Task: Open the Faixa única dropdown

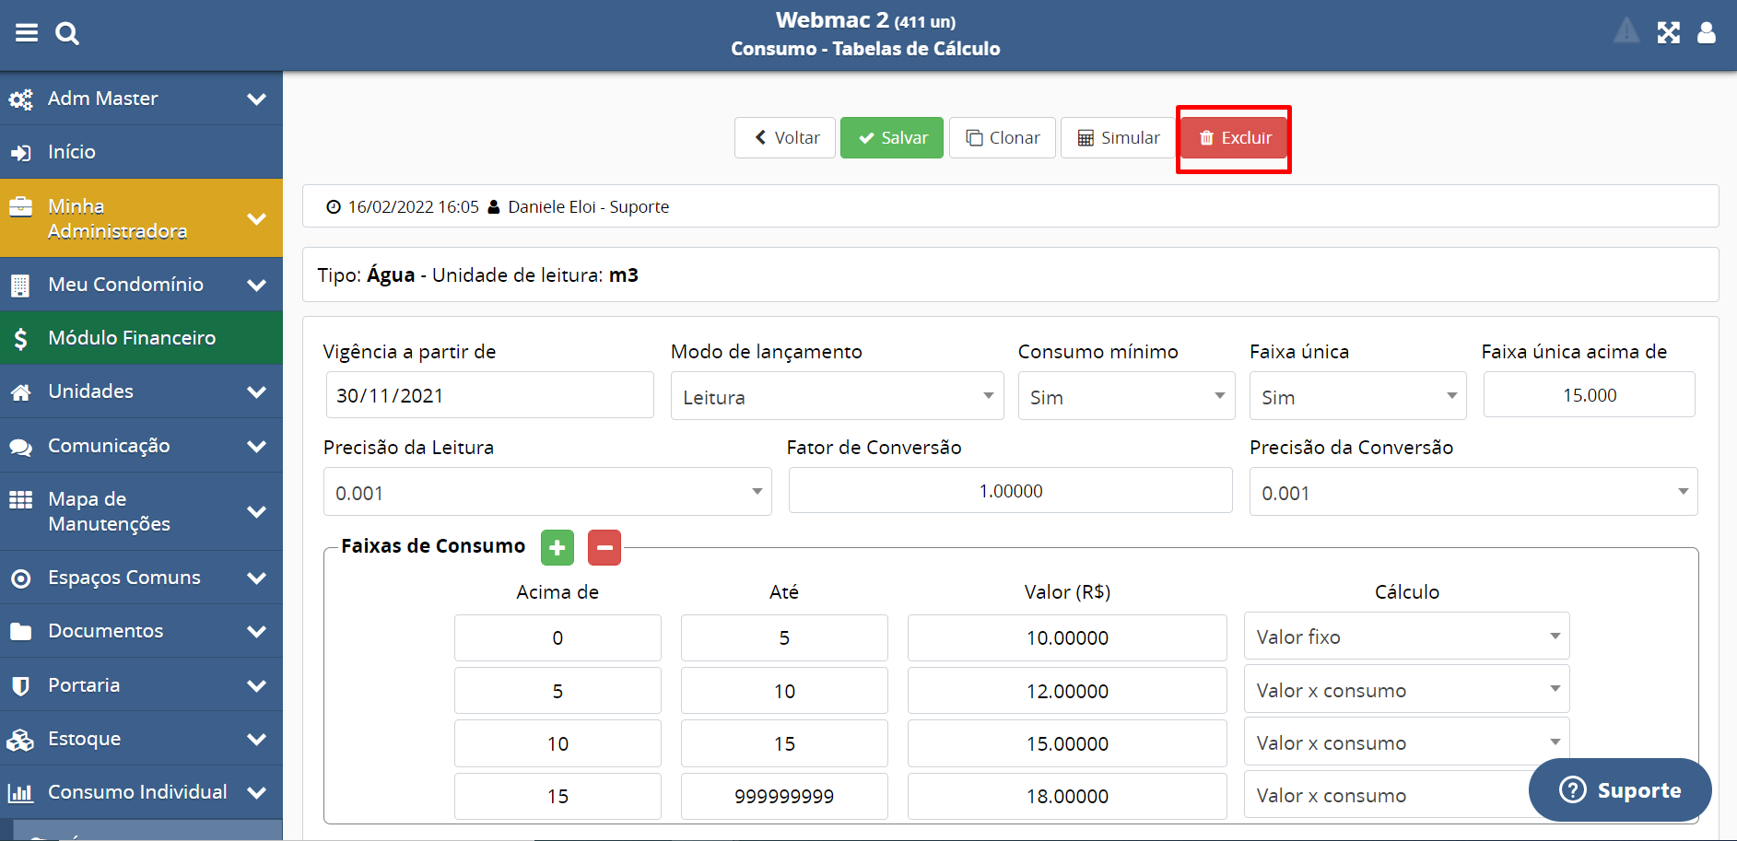Action: click(x=1357, y=396)
